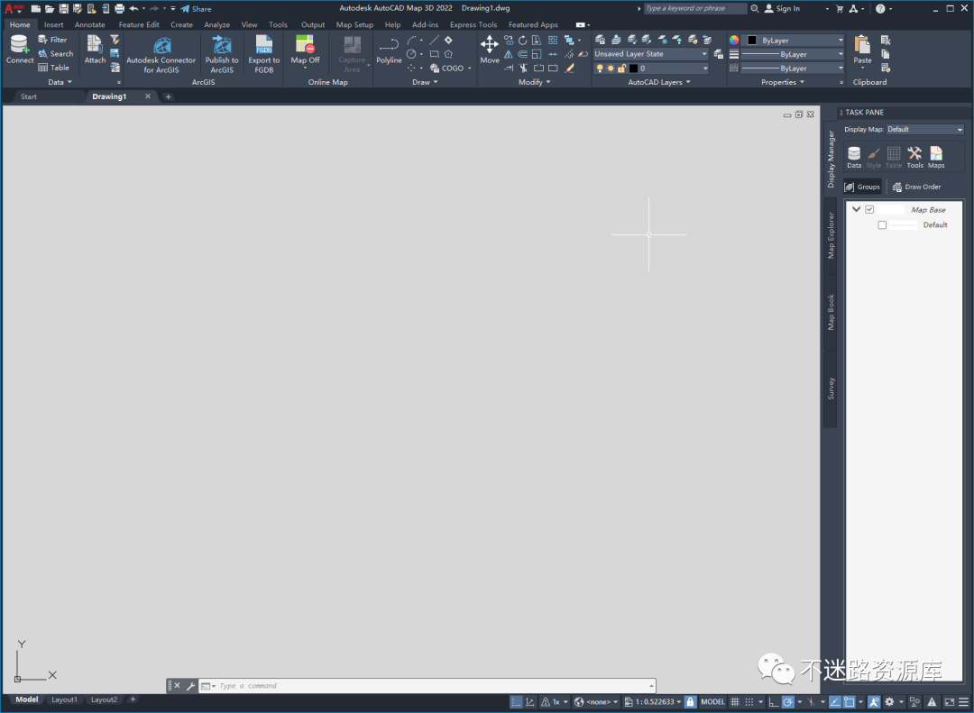Select the Circle draw tool
This screenshot has width=974, height=713.
(411, 54)
